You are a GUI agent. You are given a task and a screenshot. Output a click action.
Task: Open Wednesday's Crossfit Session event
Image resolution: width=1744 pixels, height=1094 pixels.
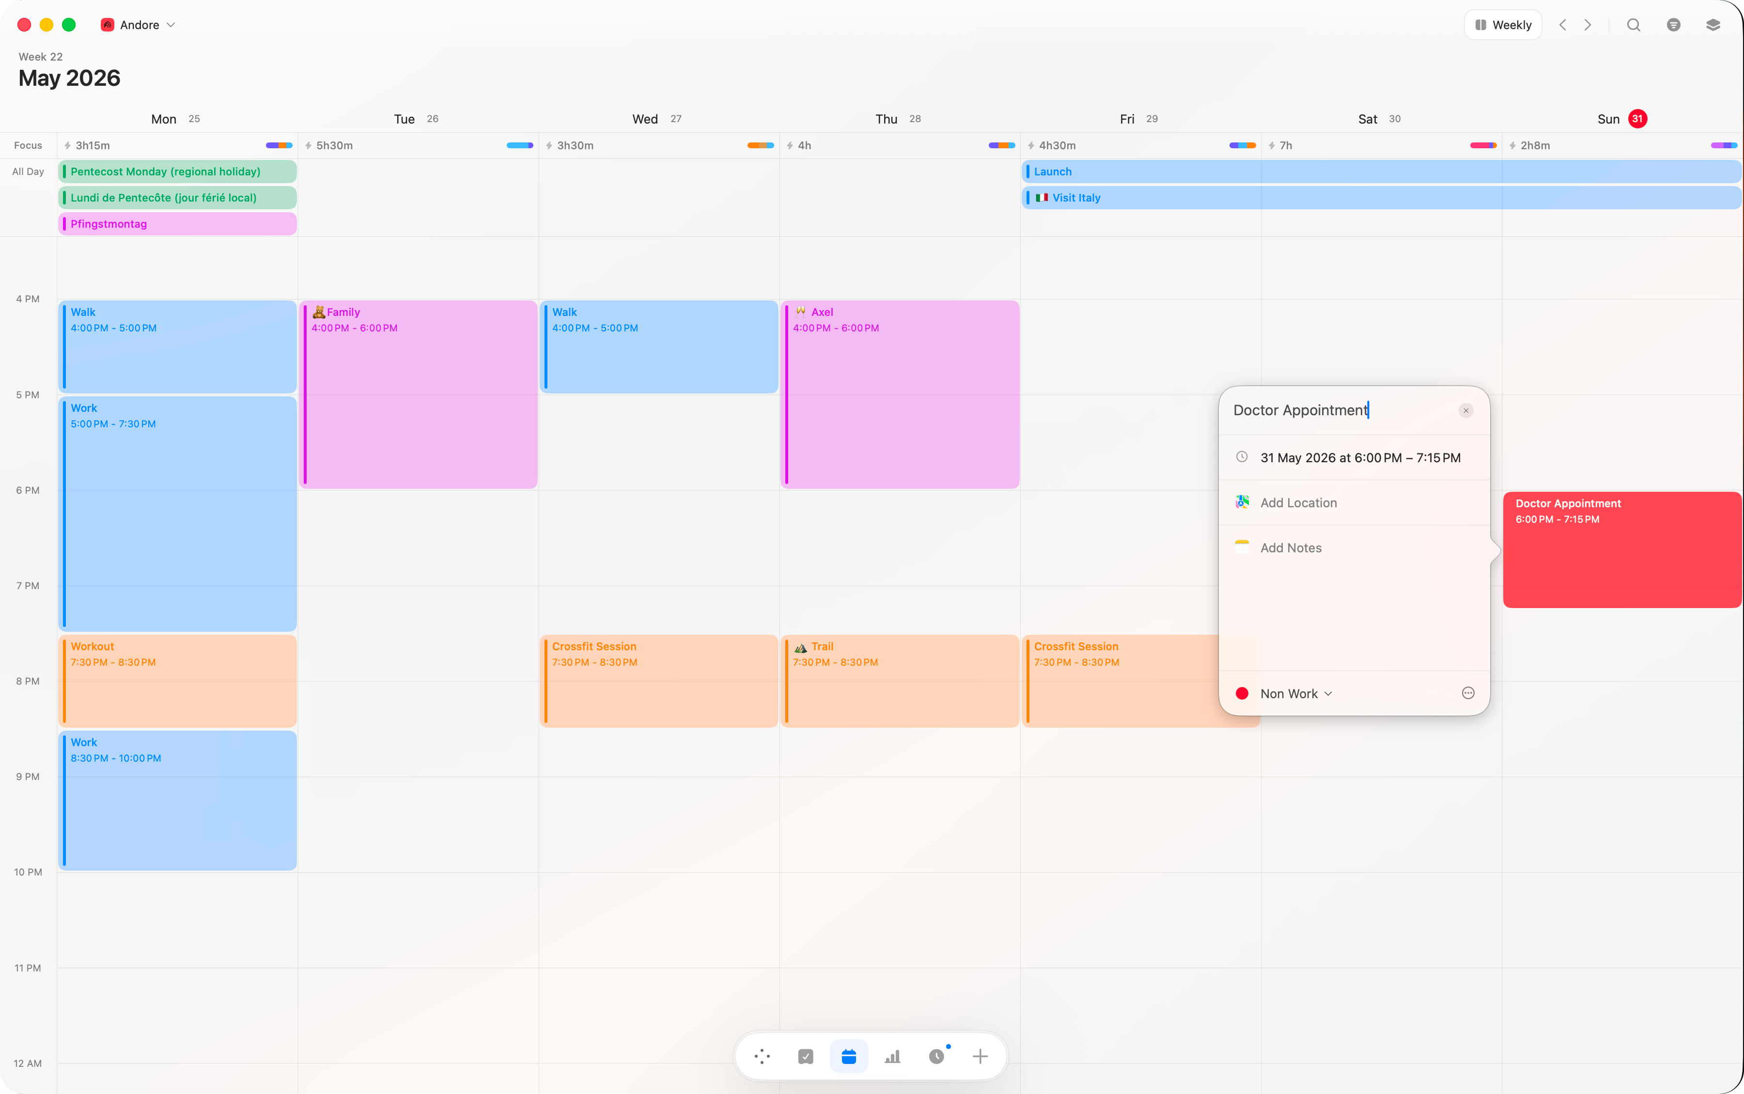point(659,681)
